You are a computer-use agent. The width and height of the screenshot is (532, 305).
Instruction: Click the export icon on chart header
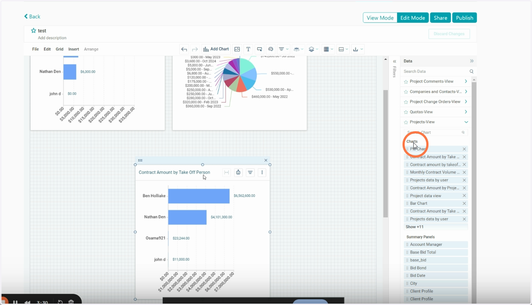(238, 172)
